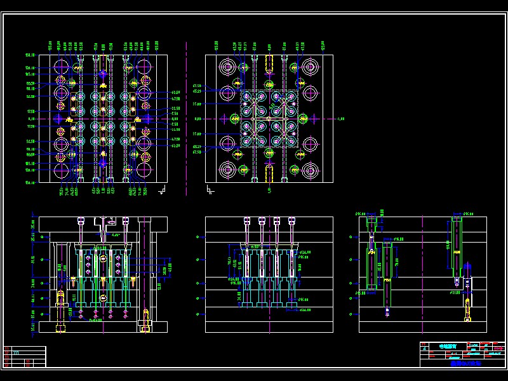Select the yellow screw at lower right of right section view
Screen dimensions: 508x381
467,310
